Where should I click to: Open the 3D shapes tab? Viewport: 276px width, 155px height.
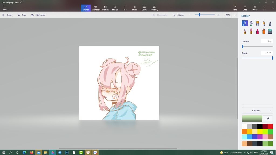point(105,8)
